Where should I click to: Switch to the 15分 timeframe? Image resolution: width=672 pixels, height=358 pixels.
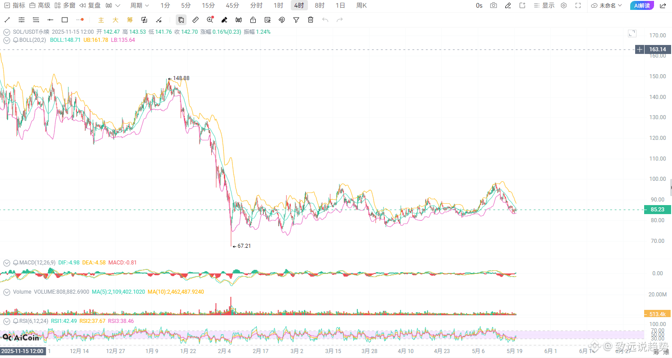pyautogui.click(x=208, y=5)
